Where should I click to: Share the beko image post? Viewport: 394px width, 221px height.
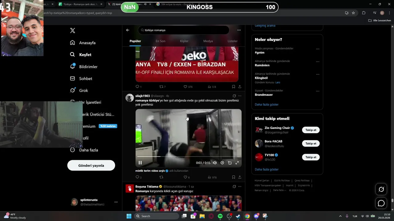tap(240, 87)
